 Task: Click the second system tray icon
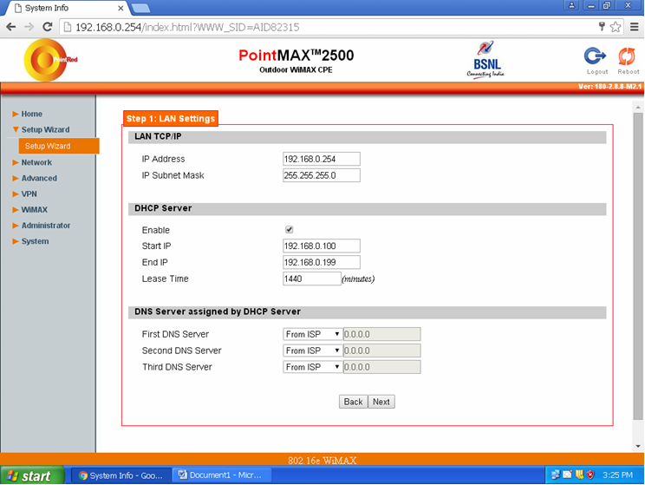pyautogui.click(x=567, y=475)
